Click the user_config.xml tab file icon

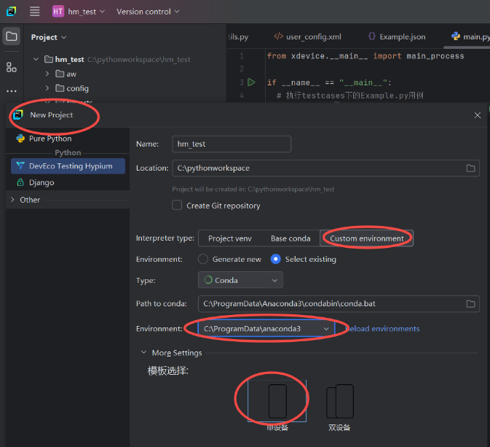coord(278,36)
